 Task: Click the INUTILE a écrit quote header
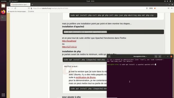click(x=71, y=66)
